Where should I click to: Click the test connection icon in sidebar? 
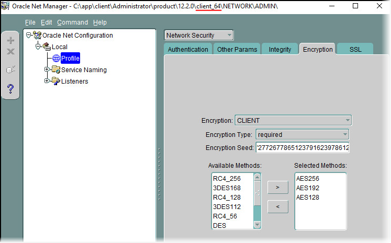point(10,70)
